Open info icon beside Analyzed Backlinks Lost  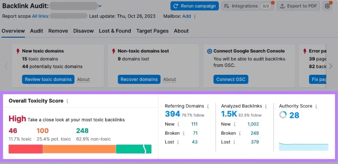tap(234, 142)
